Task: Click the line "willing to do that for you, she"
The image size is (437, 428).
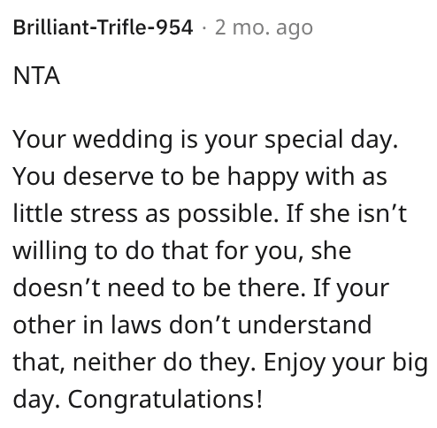Action: click(x=182, y=251)
